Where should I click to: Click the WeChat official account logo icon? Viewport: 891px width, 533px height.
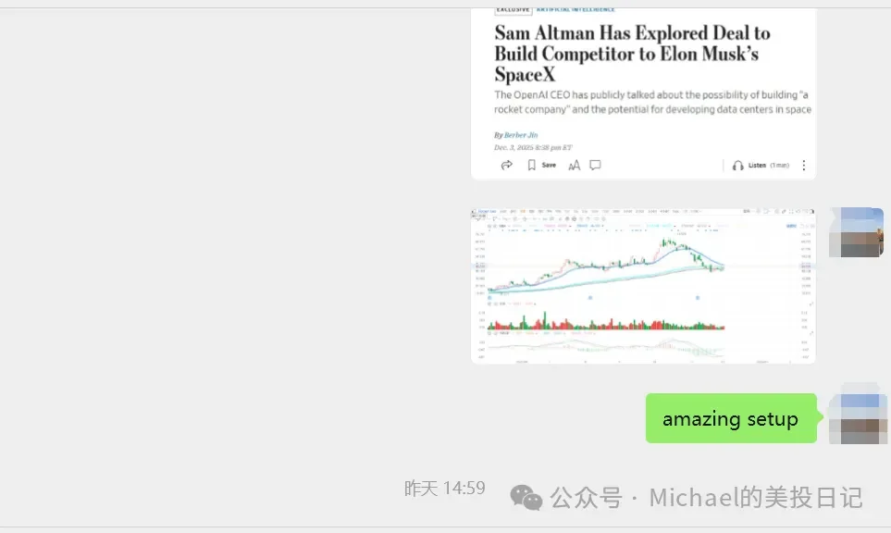point(526,498)
